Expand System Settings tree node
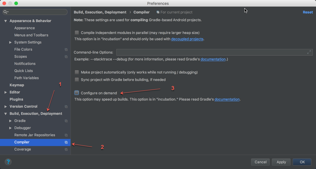Image resolution: width=316 pixels, height=169 pixels. click(10, 42)
